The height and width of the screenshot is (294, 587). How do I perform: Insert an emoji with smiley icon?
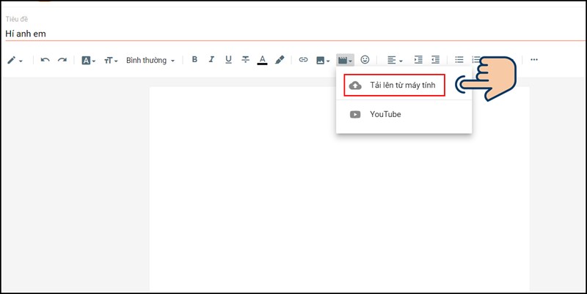coord(365,60)
